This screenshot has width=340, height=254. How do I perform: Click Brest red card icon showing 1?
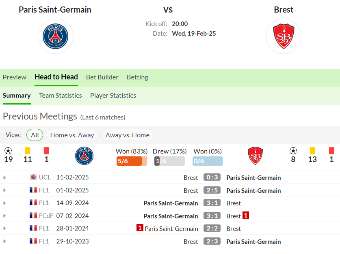point(331,151)
